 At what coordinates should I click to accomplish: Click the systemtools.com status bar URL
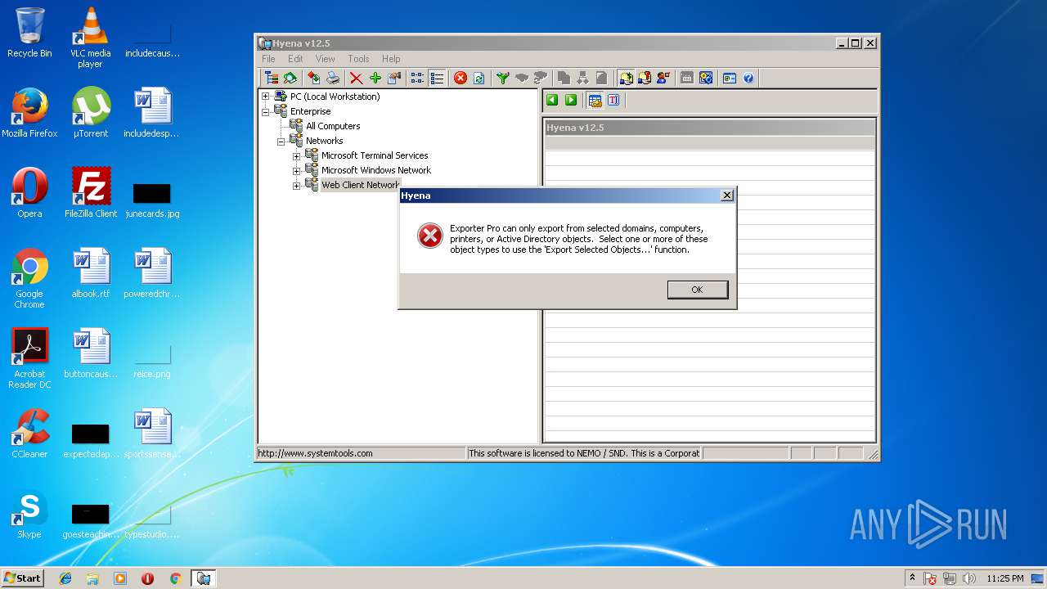[x=316, y=453]
